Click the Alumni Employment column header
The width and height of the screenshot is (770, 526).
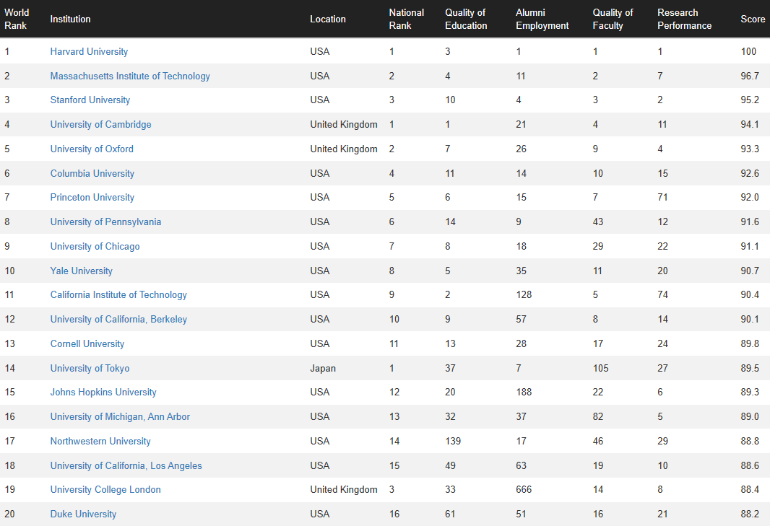click(542, 19)
